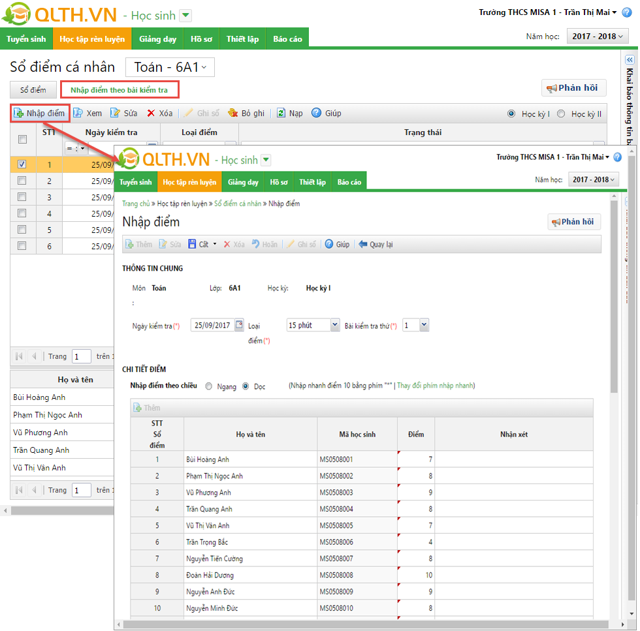
Task: Click the Nạp reload icon
Action: coord(281,113)
